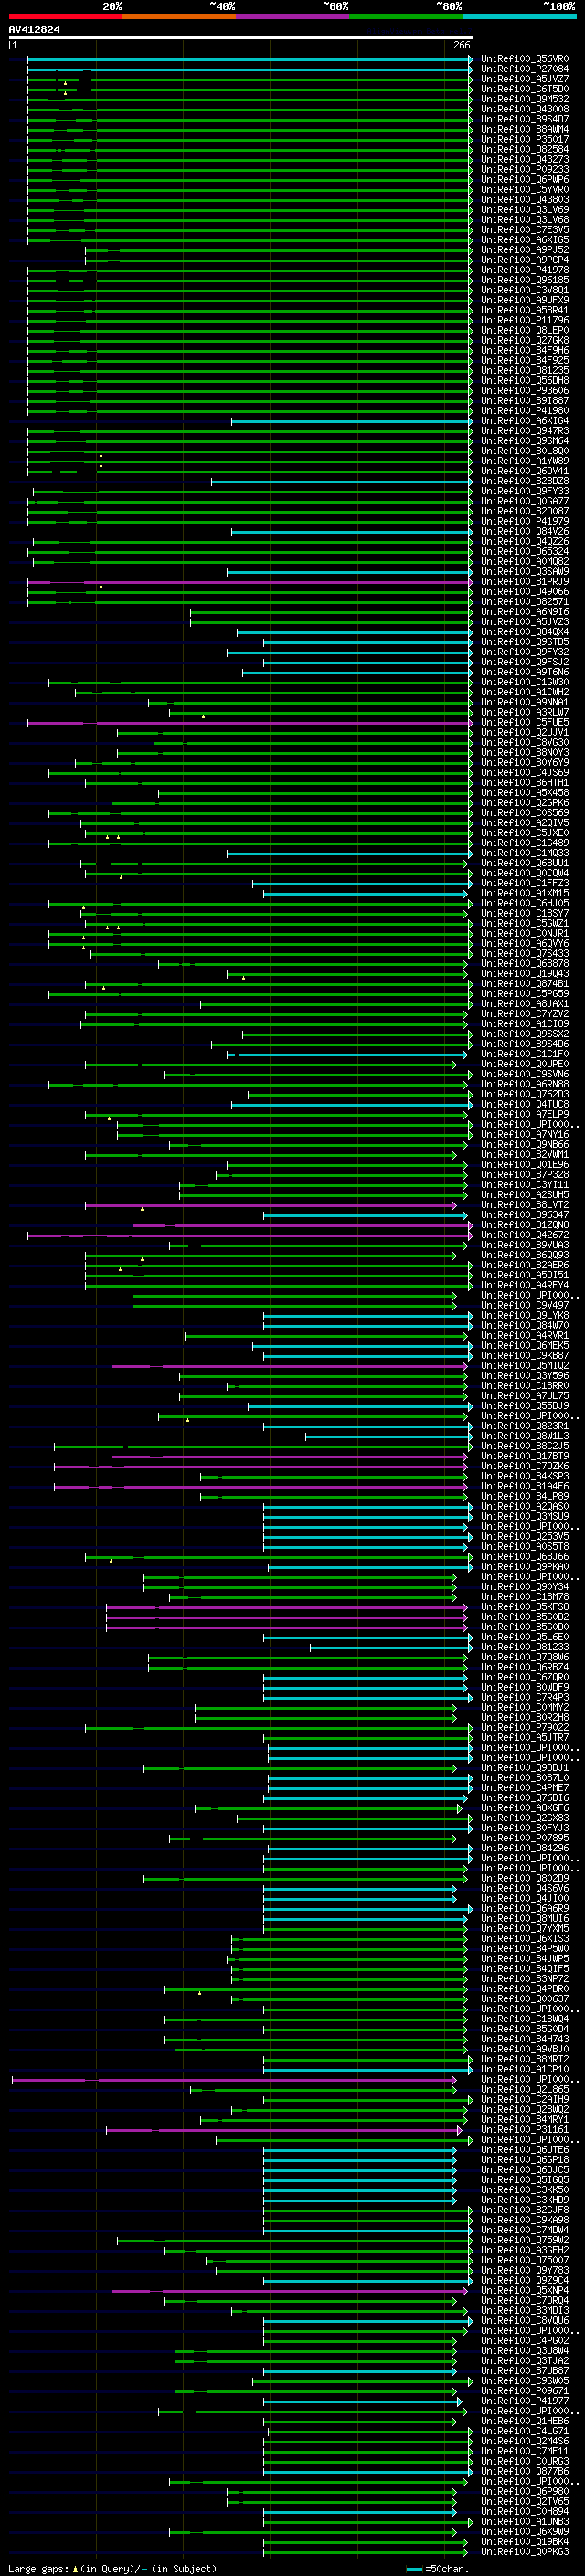The width and height of the screenshot is (585, 2576).
Task: Select hit label UniRef100_Q96185
Action: (525, 280)
